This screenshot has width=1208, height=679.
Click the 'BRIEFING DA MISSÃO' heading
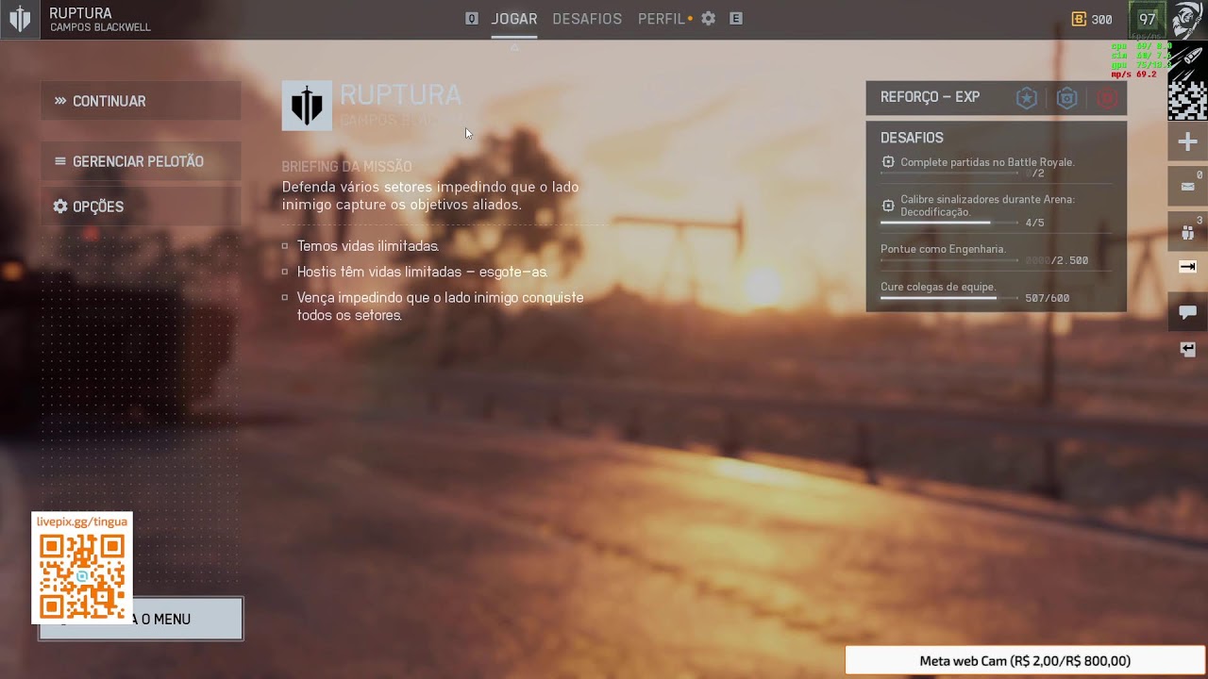[346, 167]
